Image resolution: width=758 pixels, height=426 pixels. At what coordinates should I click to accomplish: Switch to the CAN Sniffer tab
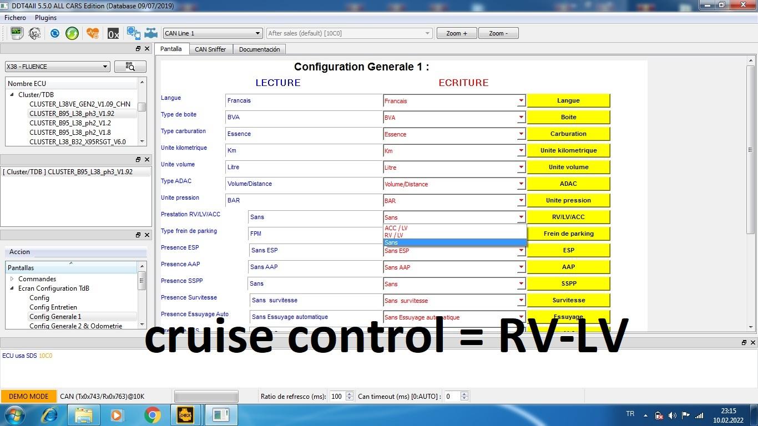point(210,49)
